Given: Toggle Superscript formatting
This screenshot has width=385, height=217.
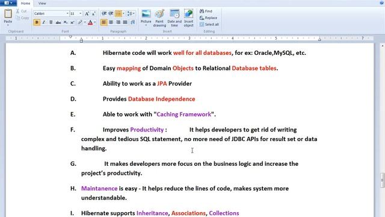Looking at the screenshot, I should click(72, 22).
